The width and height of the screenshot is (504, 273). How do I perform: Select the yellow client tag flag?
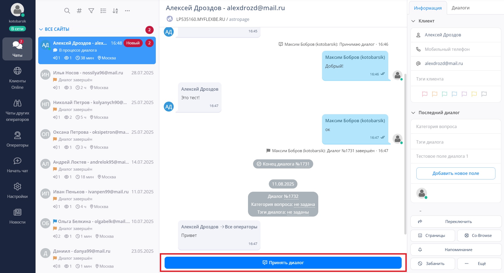coord(474,94)
